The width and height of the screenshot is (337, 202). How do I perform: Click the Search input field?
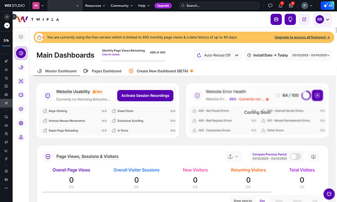tap(220, 5)
